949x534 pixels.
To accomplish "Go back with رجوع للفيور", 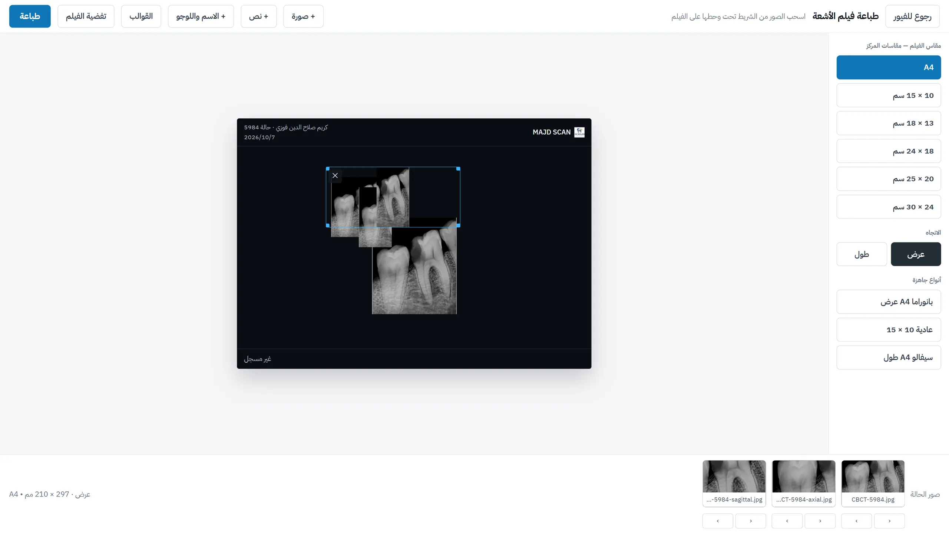I will (912, 16).
